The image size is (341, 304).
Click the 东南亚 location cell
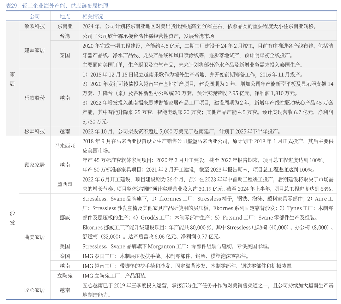pos(65,26)
